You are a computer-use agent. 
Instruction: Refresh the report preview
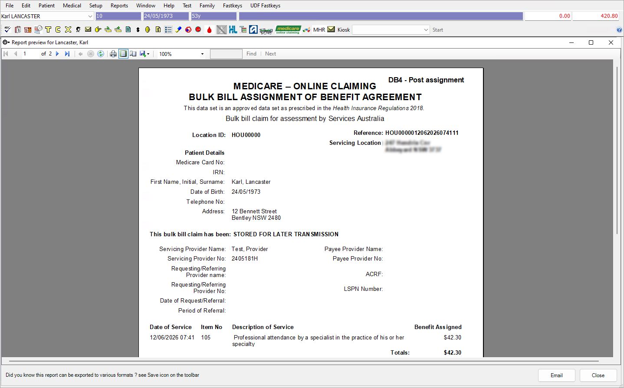point(101,54)
